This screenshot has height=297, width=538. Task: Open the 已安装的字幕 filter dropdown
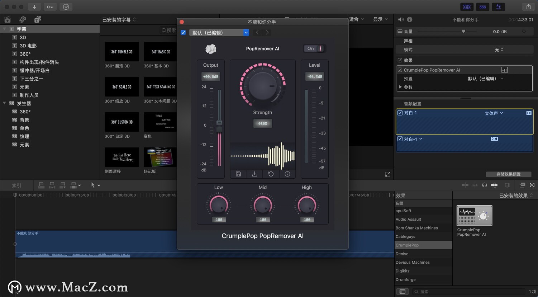[x=119, y=20]
